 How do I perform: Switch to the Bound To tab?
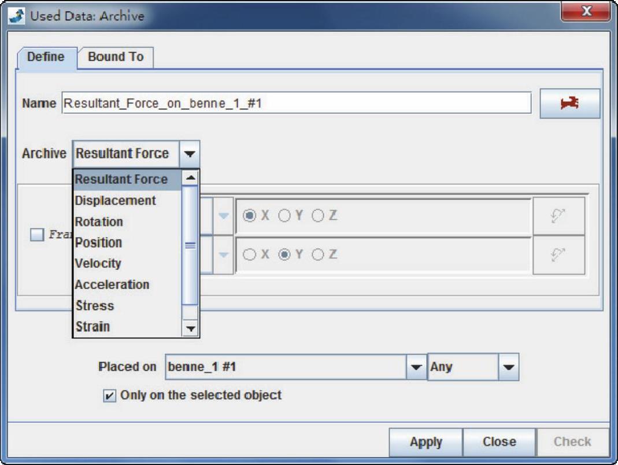coord(115,57)
